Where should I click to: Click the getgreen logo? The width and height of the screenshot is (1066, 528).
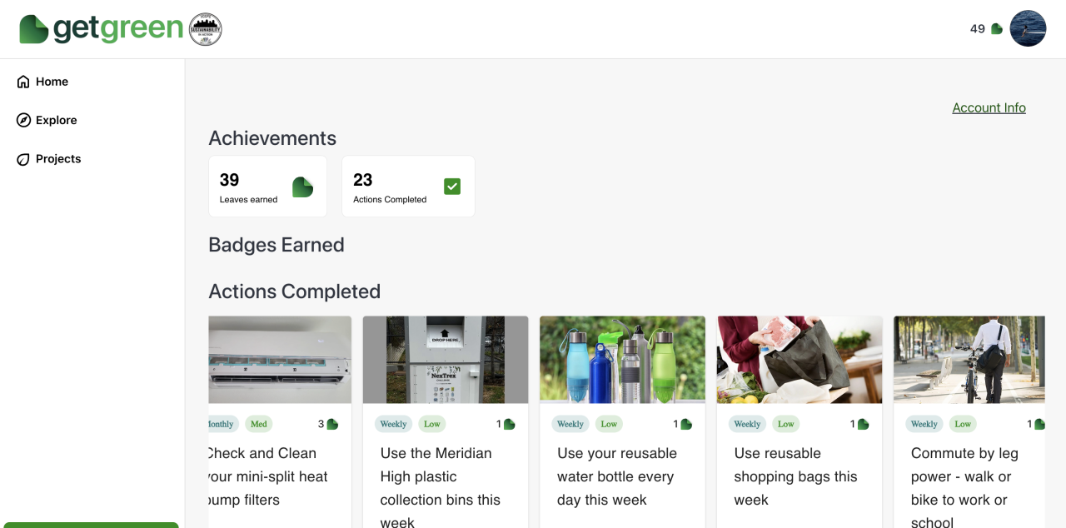pyautogui.click(x=101, y=29)
